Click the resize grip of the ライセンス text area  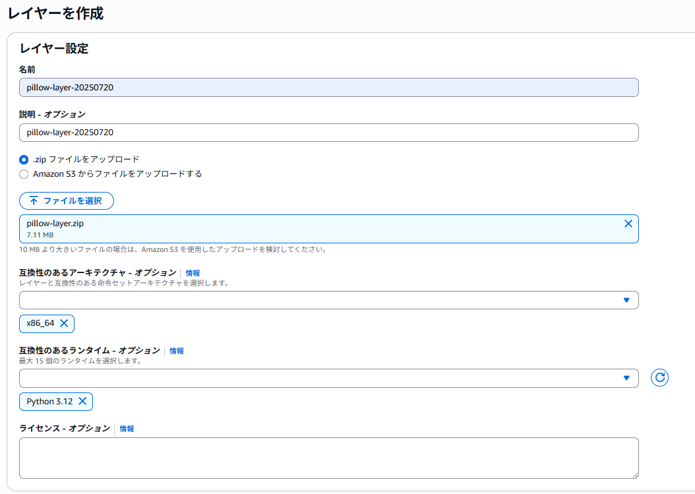[635, 475]
